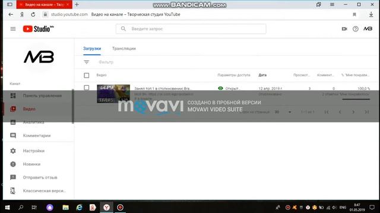Screen dimensions: 380x213
Task: Go to the first page of results
Action: coord(327,112)
